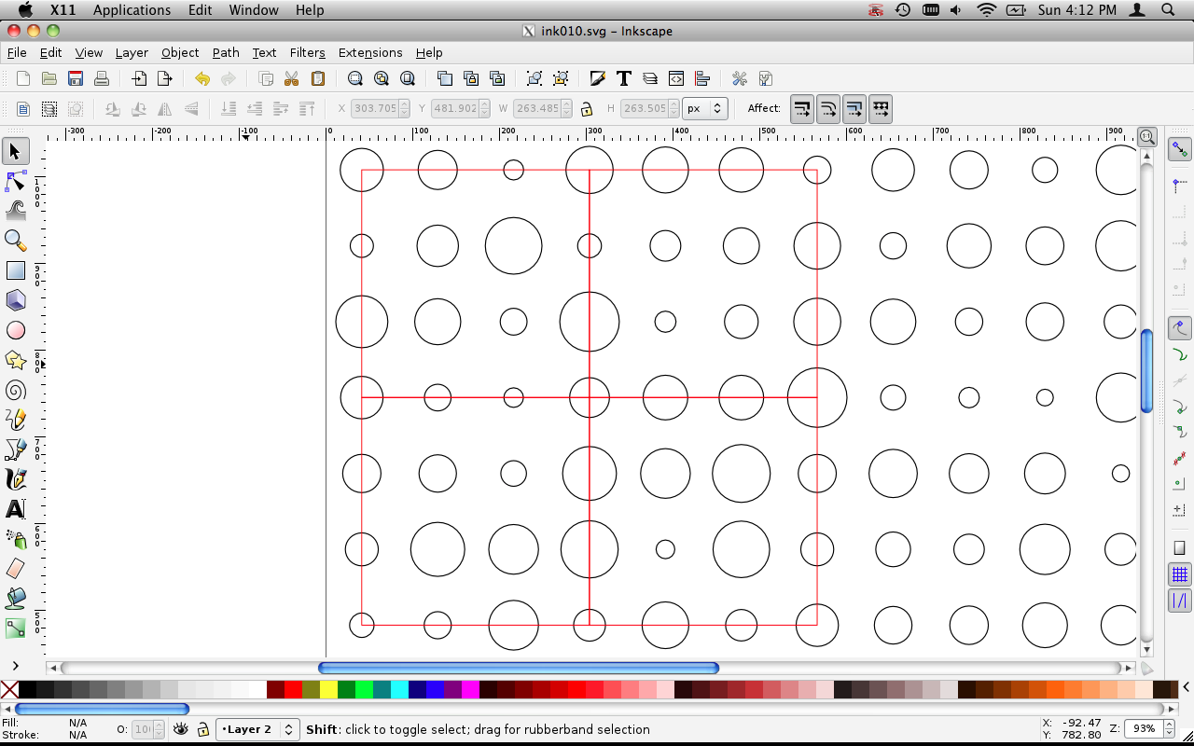Open the px units dropdown
The width and height of the screenshot is (1194, 746).
coord(705,109)
